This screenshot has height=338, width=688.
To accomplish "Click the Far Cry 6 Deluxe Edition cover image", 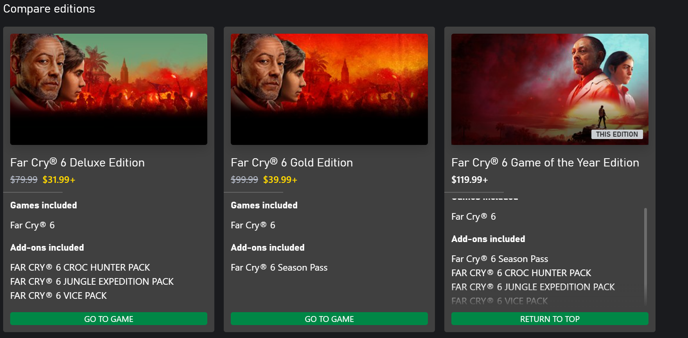I will 109,89.
